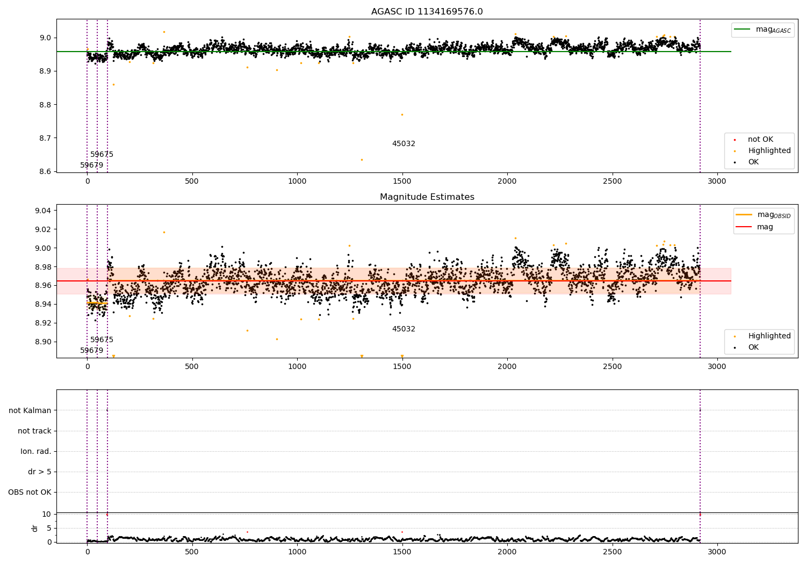Click the '45032' annotation in top plot

[x=404, y=144]
